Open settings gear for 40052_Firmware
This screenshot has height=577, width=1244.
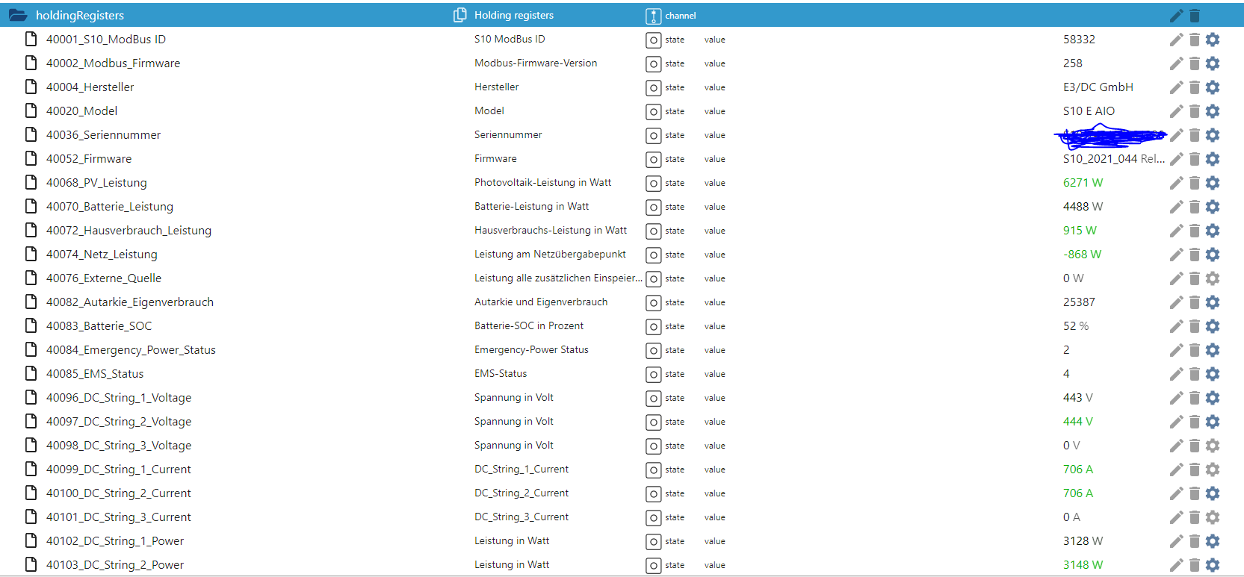click(1213, 159)
